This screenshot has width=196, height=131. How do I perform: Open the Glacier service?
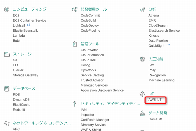point(18,70)
